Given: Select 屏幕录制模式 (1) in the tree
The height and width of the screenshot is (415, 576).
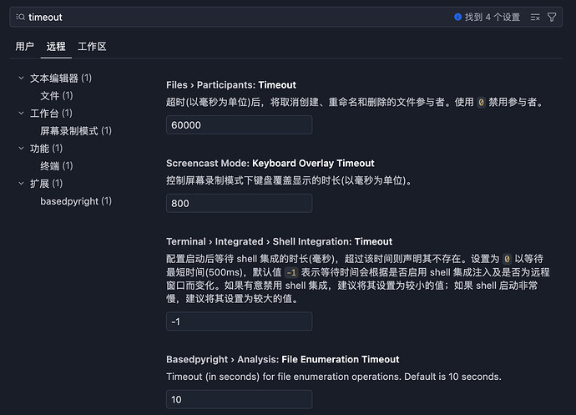Looking at the screenshot, I should click(x=76, y=131).
